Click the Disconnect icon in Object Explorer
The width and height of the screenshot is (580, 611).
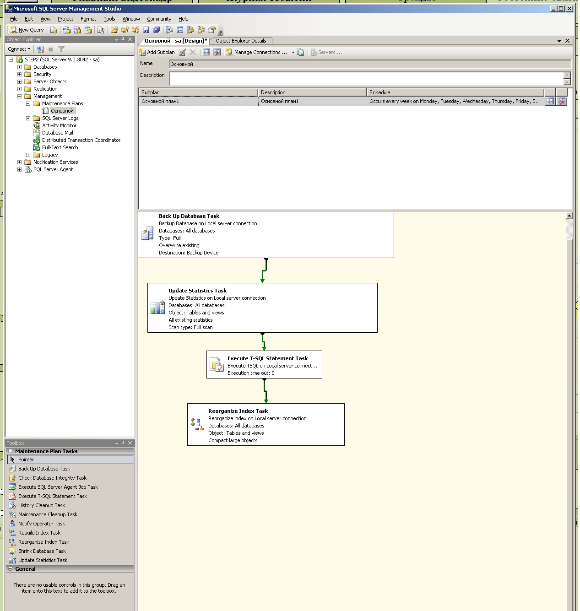41,49
